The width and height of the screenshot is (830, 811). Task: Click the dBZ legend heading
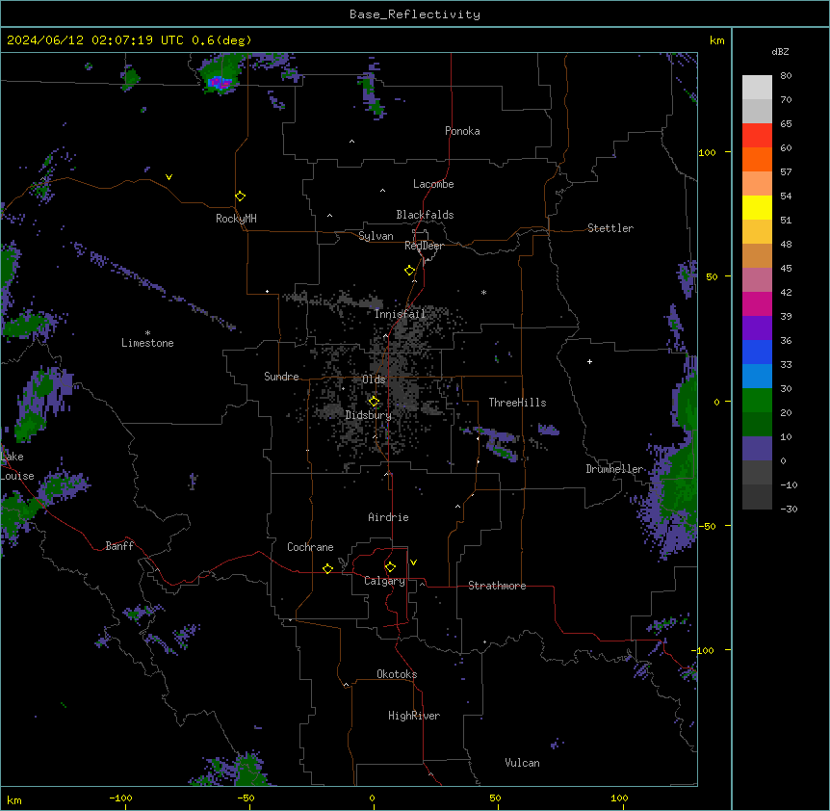tap(780, 51)
